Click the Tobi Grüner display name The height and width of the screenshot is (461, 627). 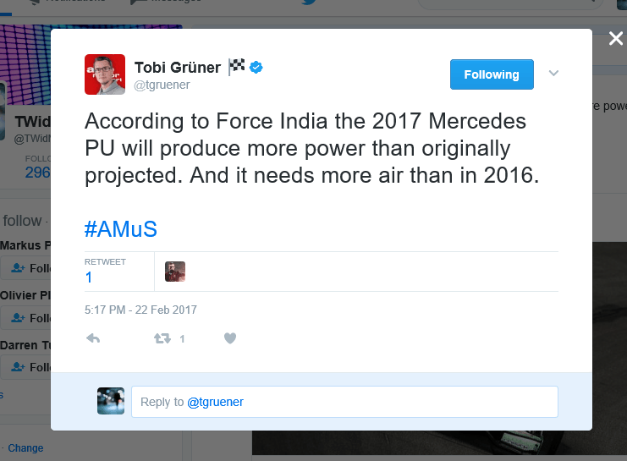(178, 68)
